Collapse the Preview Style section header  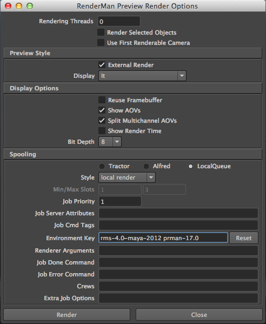tap(133, 53)
